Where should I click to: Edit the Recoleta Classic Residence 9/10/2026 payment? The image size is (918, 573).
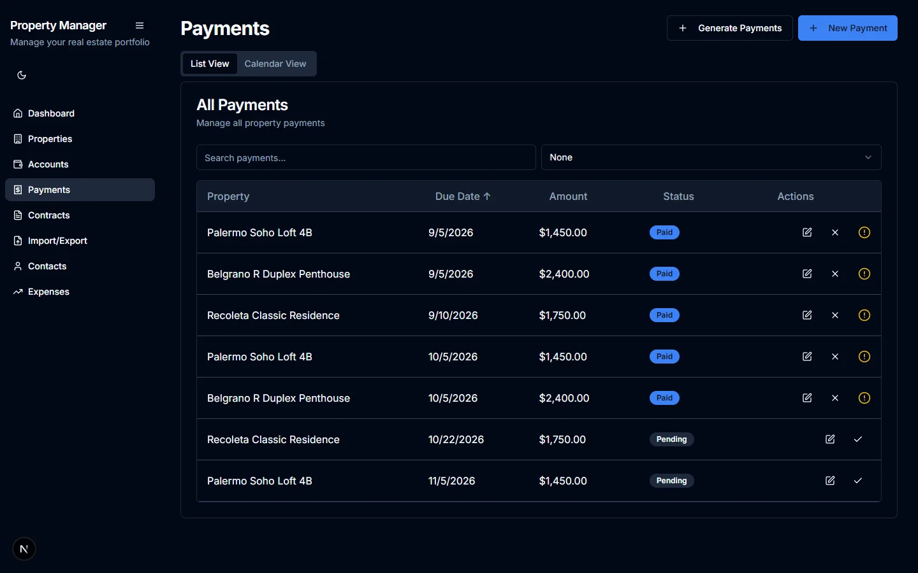click(807, 315)
